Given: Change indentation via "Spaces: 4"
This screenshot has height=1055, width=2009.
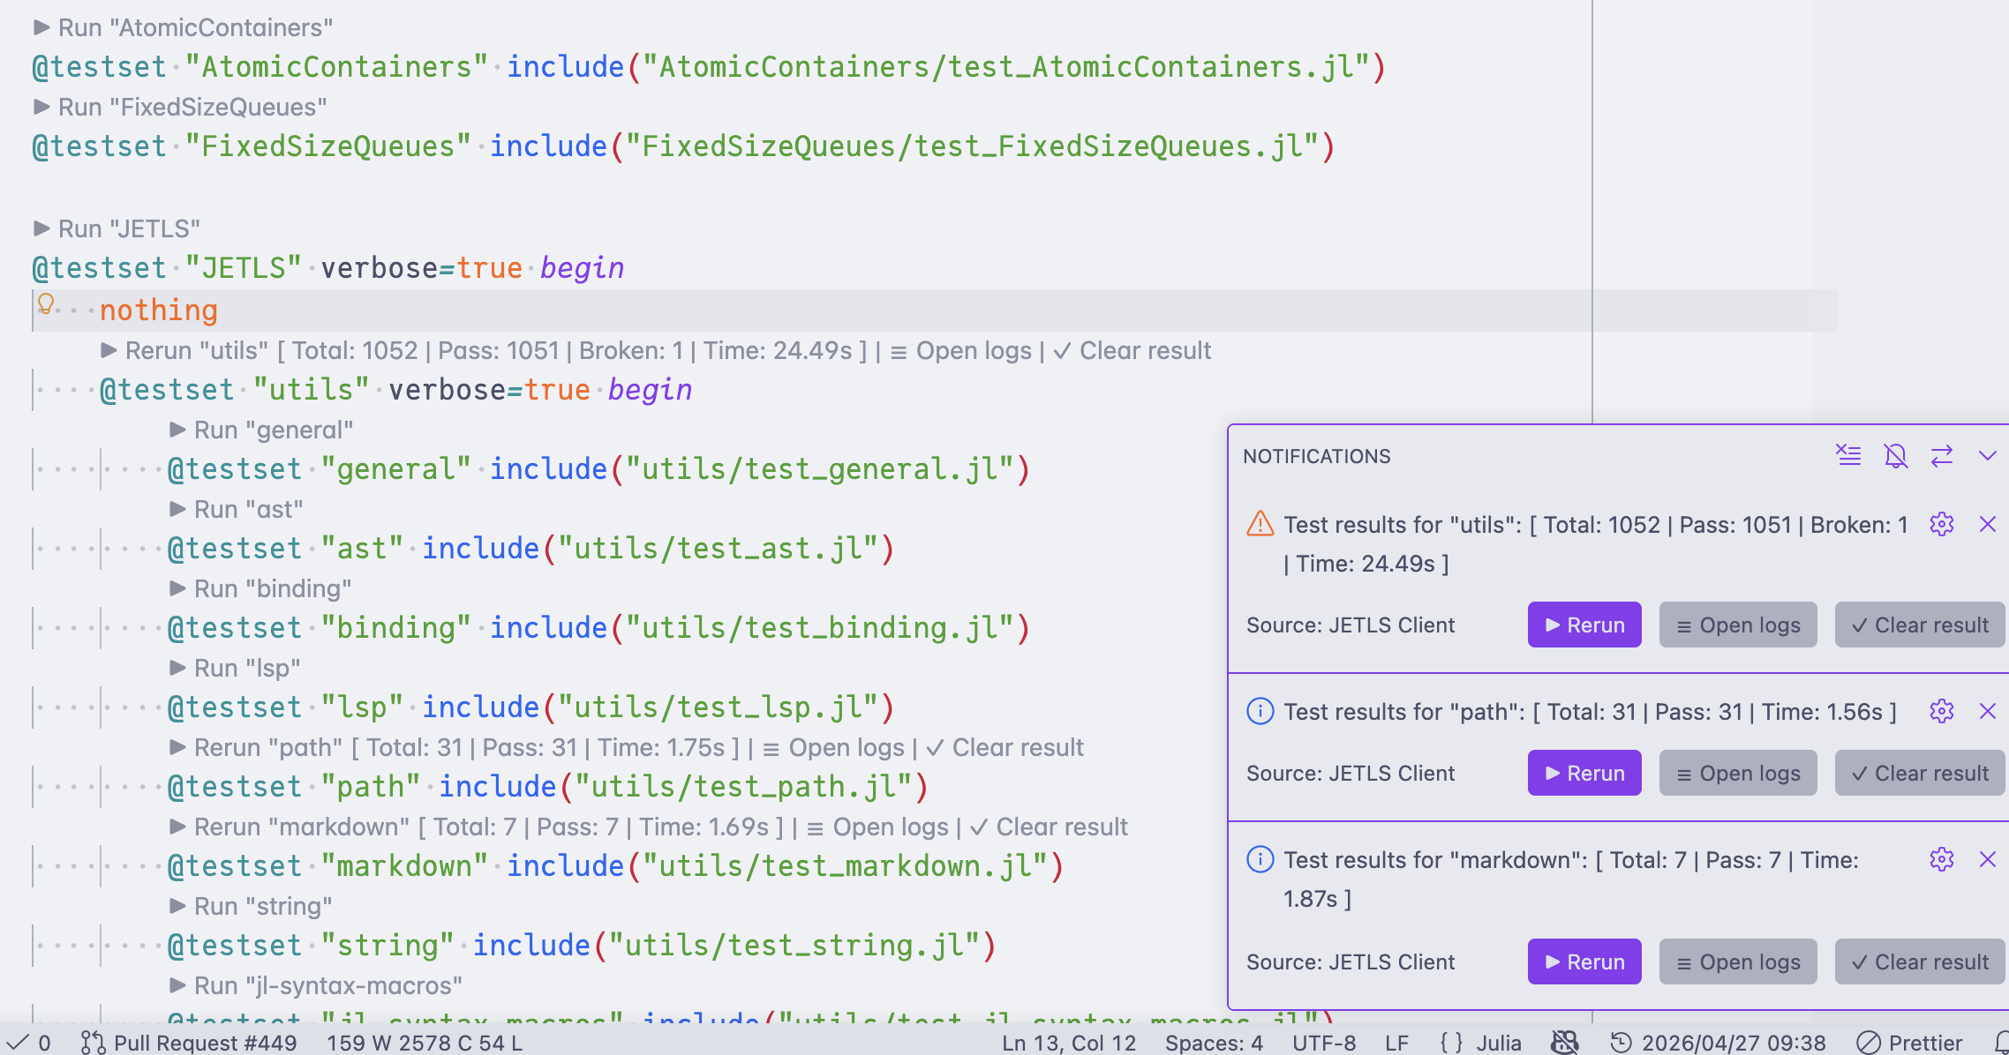Looking at the screenshot, I should (1214, 1043).
